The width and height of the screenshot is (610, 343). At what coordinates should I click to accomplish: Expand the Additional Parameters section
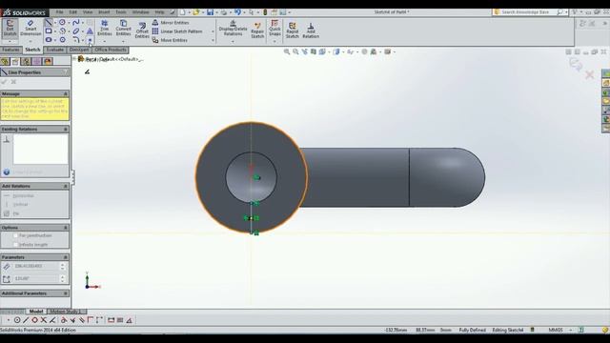point(66,293)
